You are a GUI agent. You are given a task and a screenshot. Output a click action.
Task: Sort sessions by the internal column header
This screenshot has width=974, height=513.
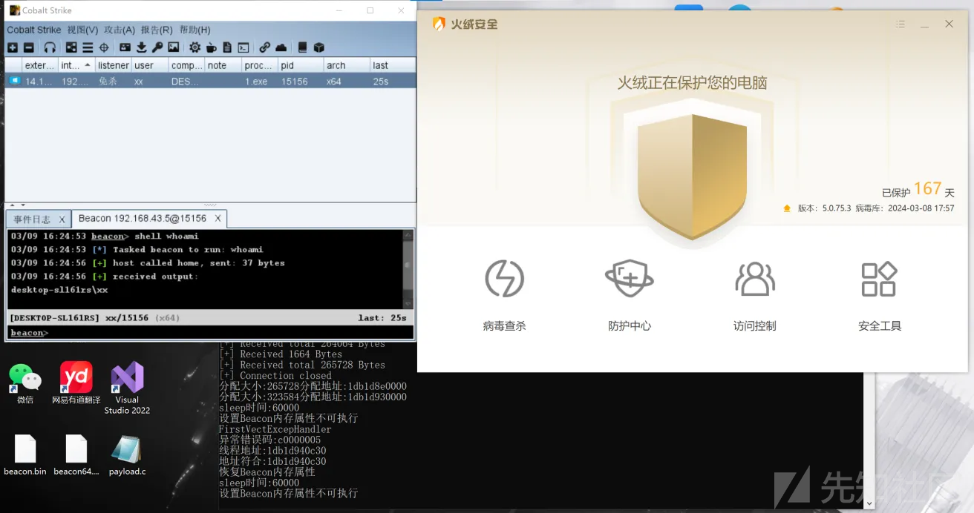point(76,65)
